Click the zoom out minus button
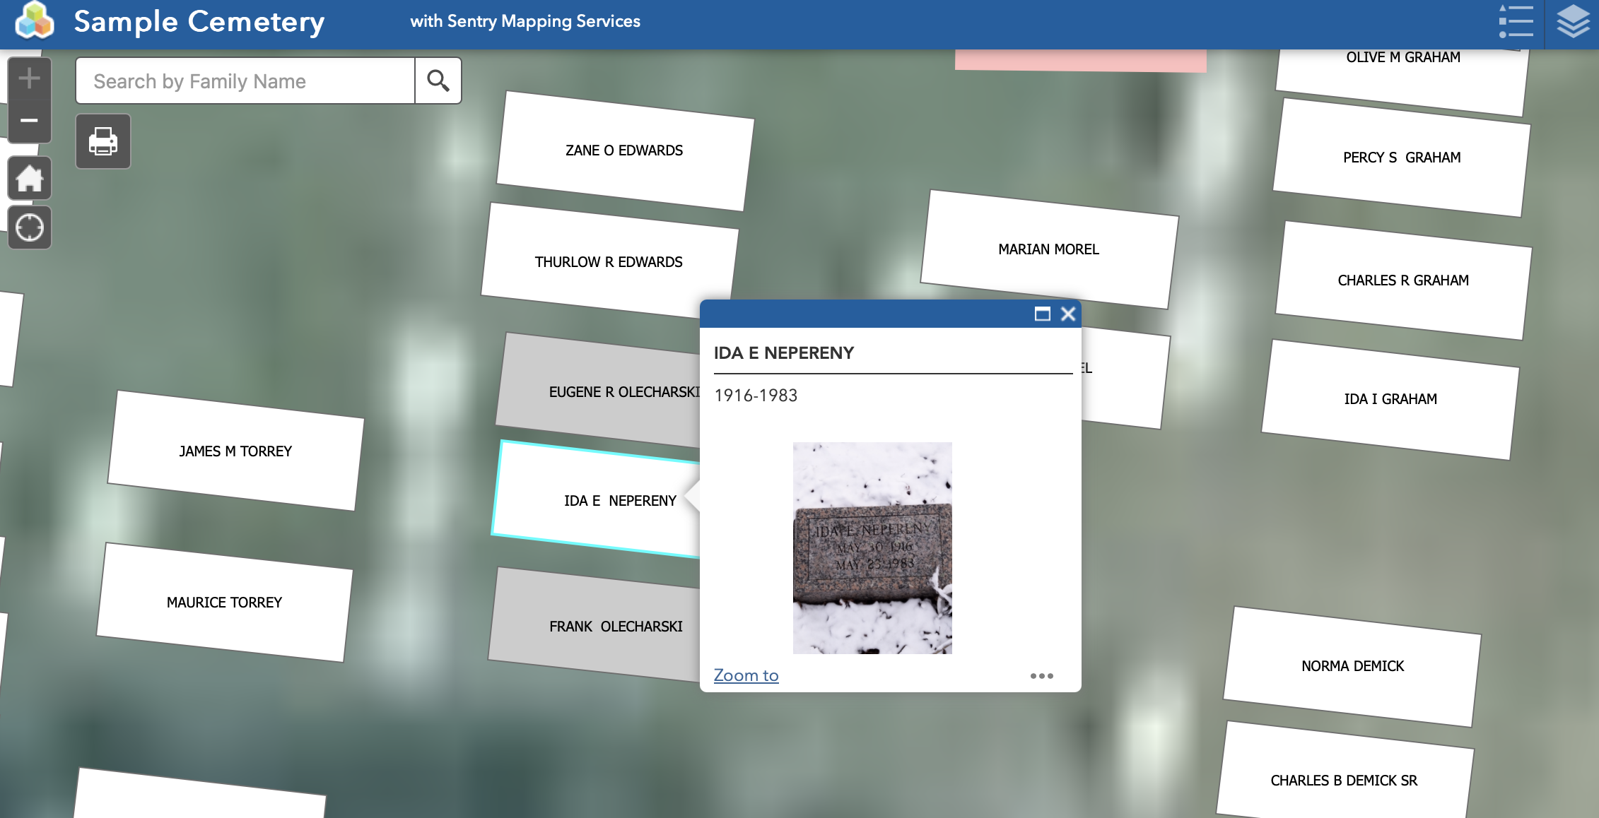The height and width of the screenshot is (818, 1599). [29, 121]
